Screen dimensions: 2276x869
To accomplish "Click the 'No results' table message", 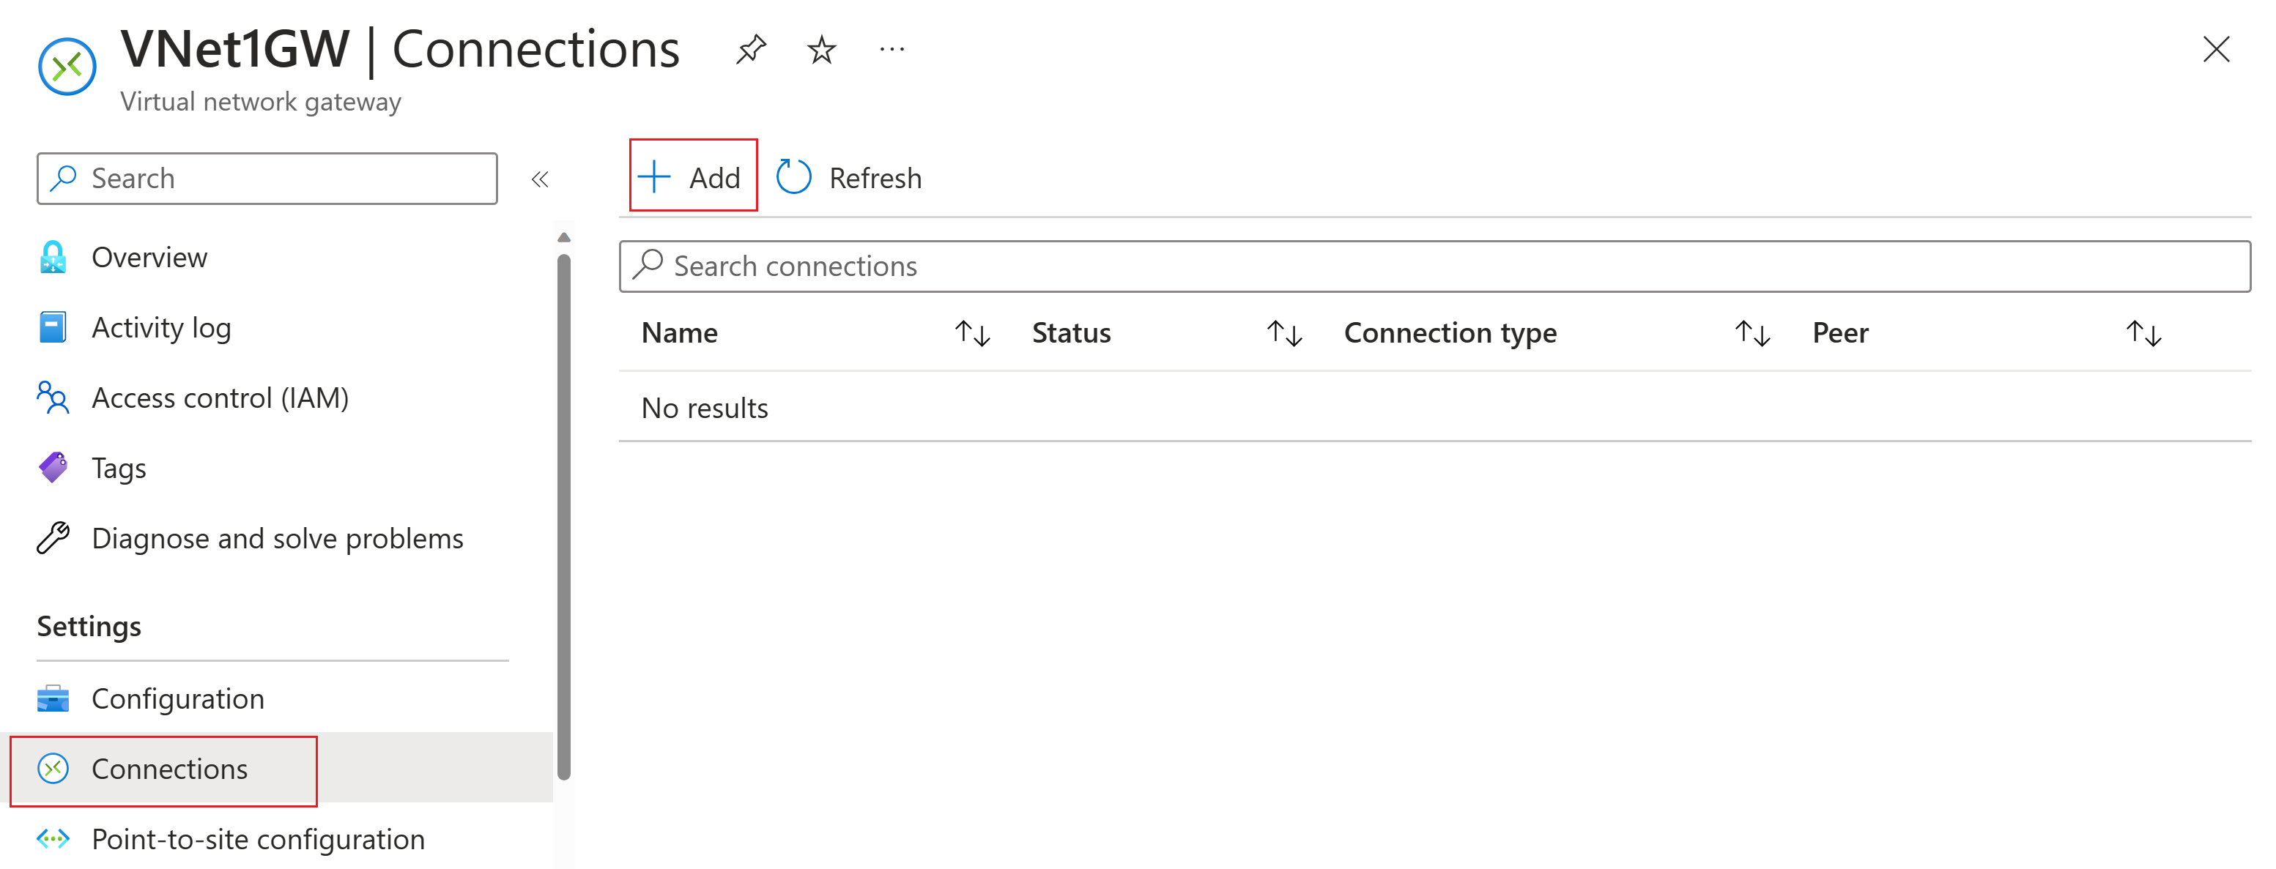I will point(704,408).
